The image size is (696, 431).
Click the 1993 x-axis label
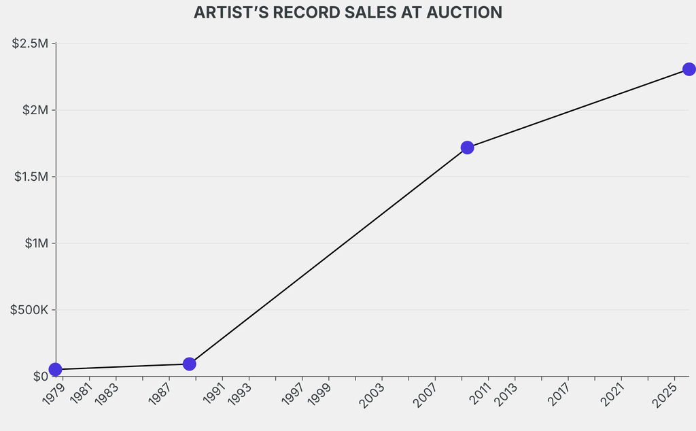[x=240, y=394]
